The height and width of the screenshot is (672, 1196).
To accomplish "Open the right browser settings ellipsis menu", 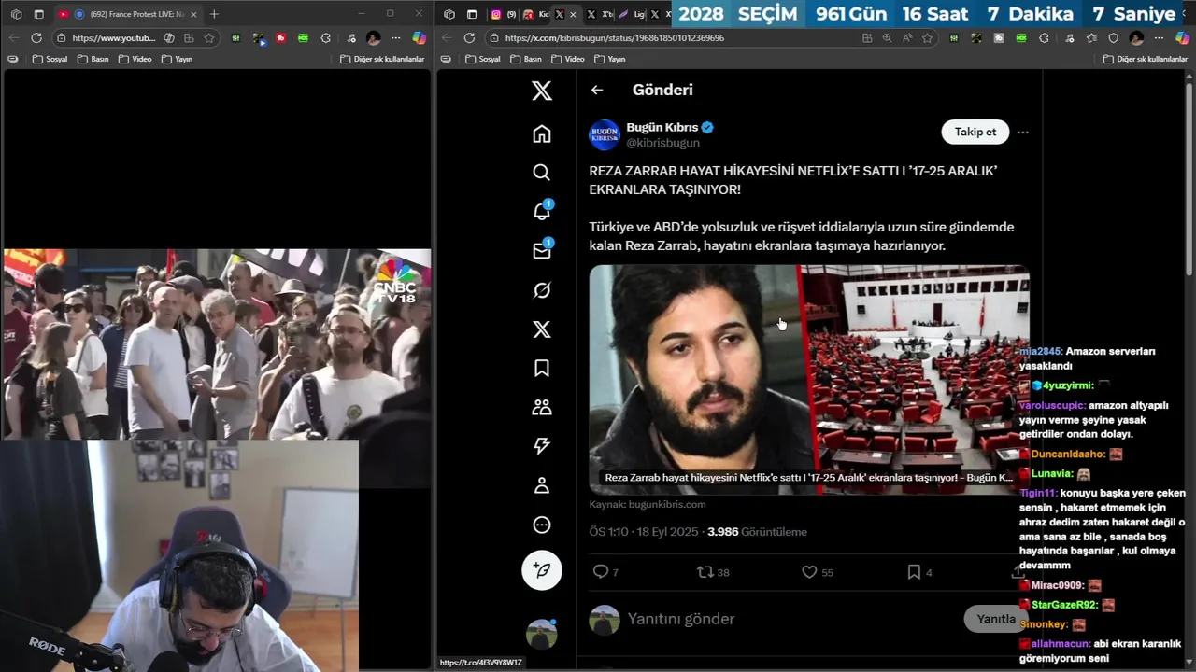I will (1160, 38).
